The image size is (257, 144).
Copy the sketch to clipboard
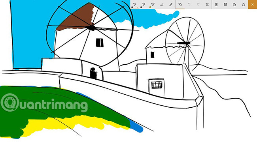coord(234,4)
